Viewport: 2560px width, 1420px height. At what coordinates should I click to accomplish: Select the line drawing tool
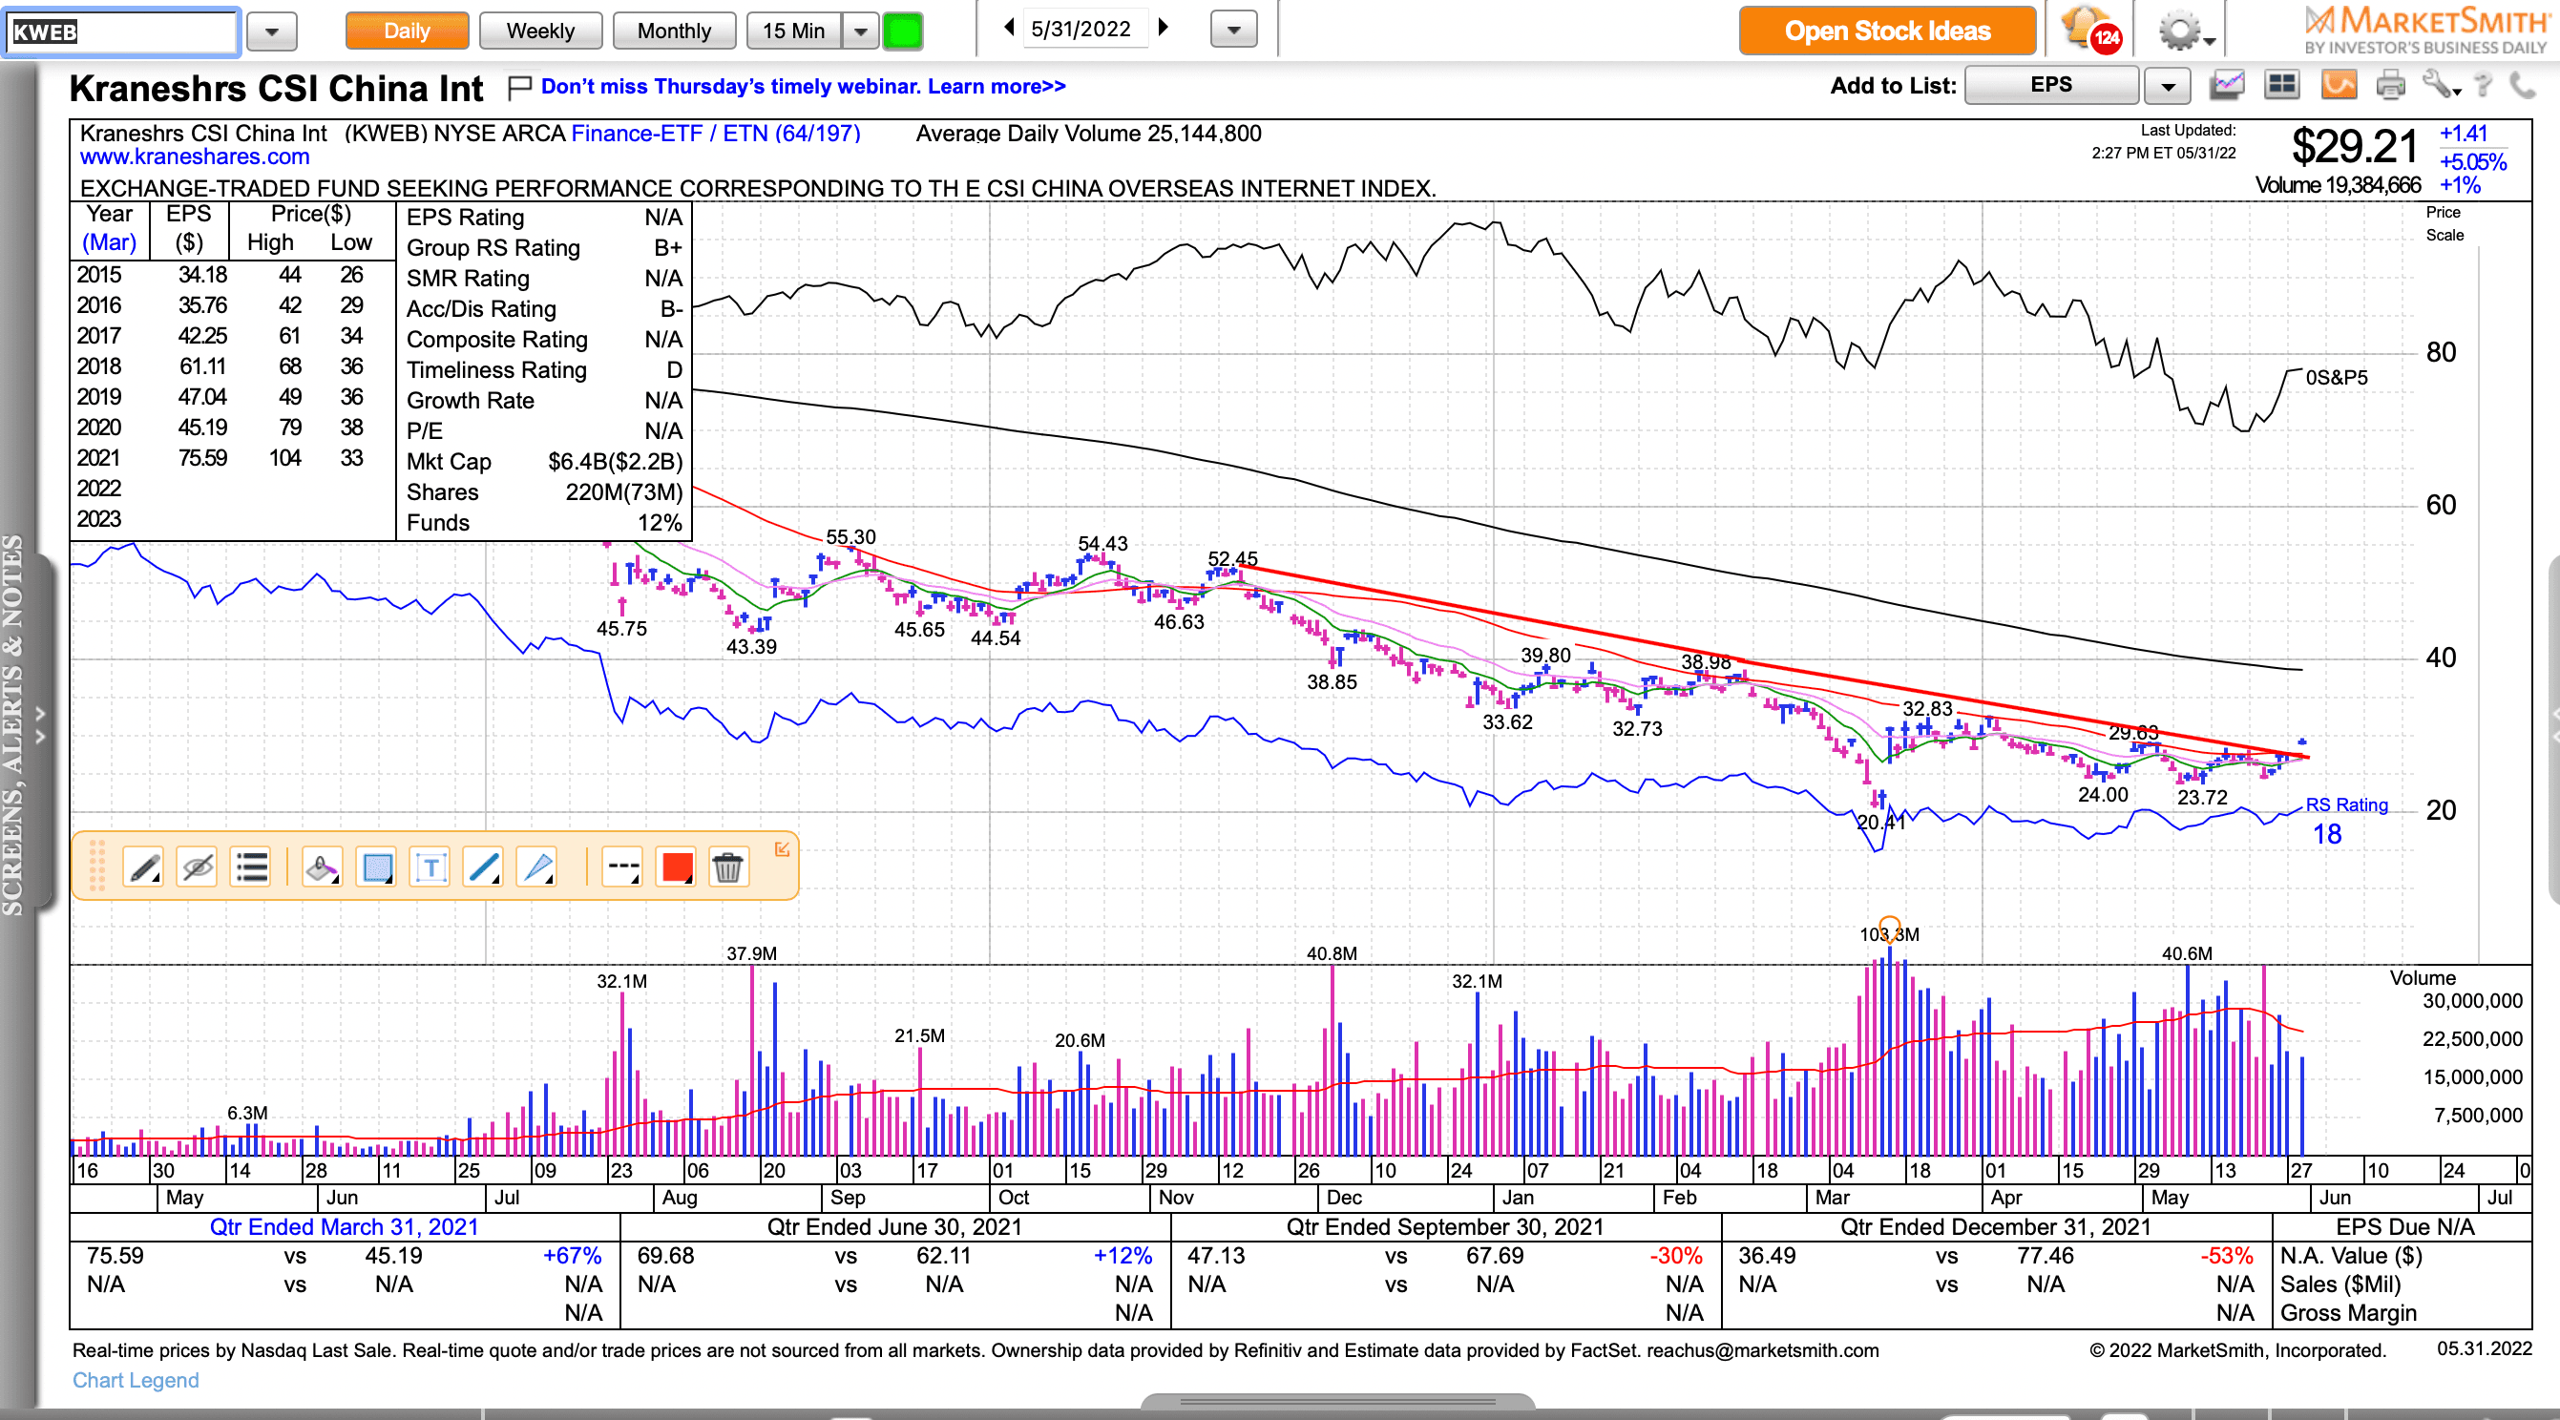pyautogui.click(x=483, y=867)
